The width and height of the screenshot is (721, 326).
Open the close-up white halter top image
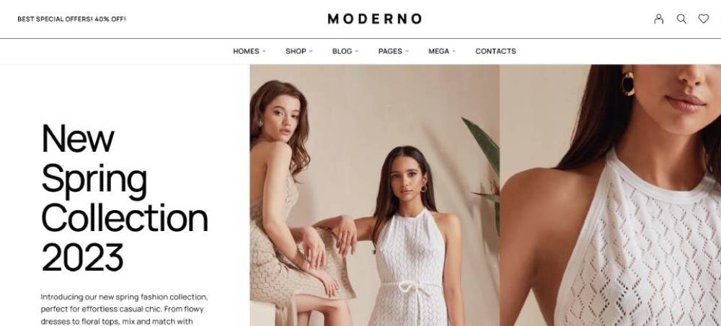click(610, 195)
